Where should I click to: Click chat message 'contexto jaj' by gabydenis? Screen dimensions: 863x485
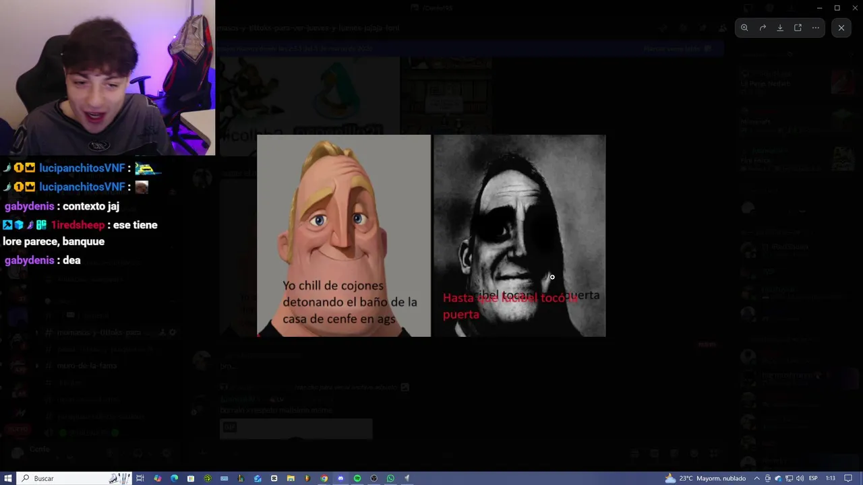pyautogui.click(x=91, y=206)
